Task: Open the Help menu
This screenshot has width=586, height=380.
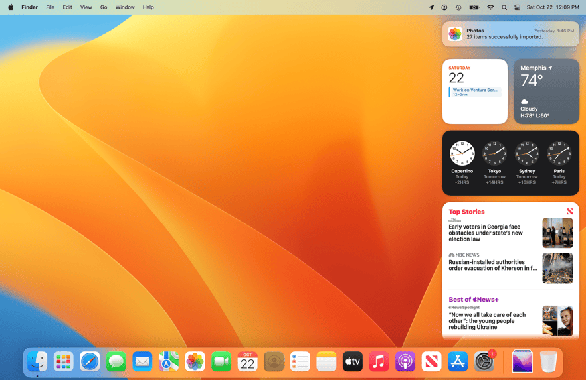Action: 148,7
